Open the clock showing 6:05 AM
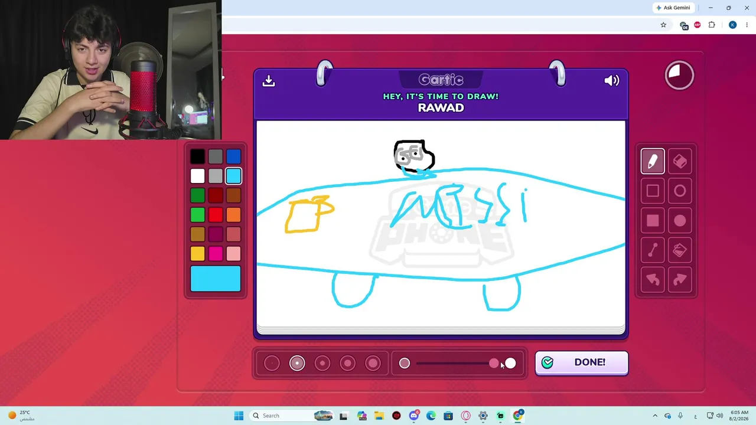The image size is (756, 425). click(x=739, y=416)
